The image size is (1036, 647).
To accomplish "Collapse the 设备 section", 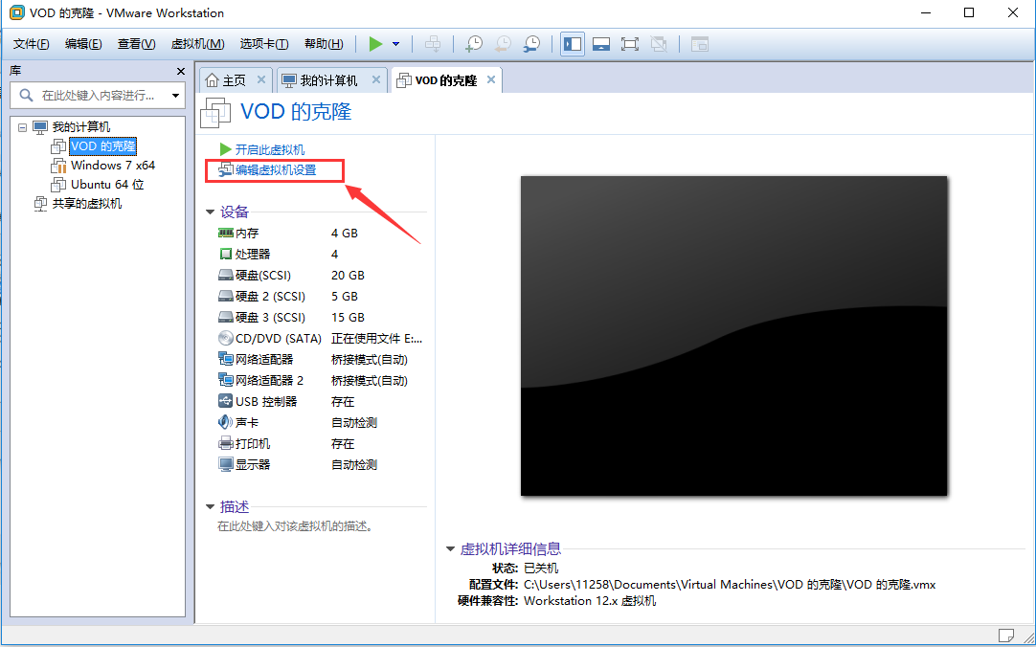I will pos(210,212).
